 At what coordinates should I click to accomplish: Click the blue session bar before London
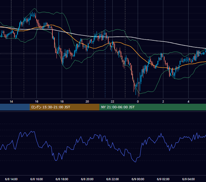coord(15,107)
